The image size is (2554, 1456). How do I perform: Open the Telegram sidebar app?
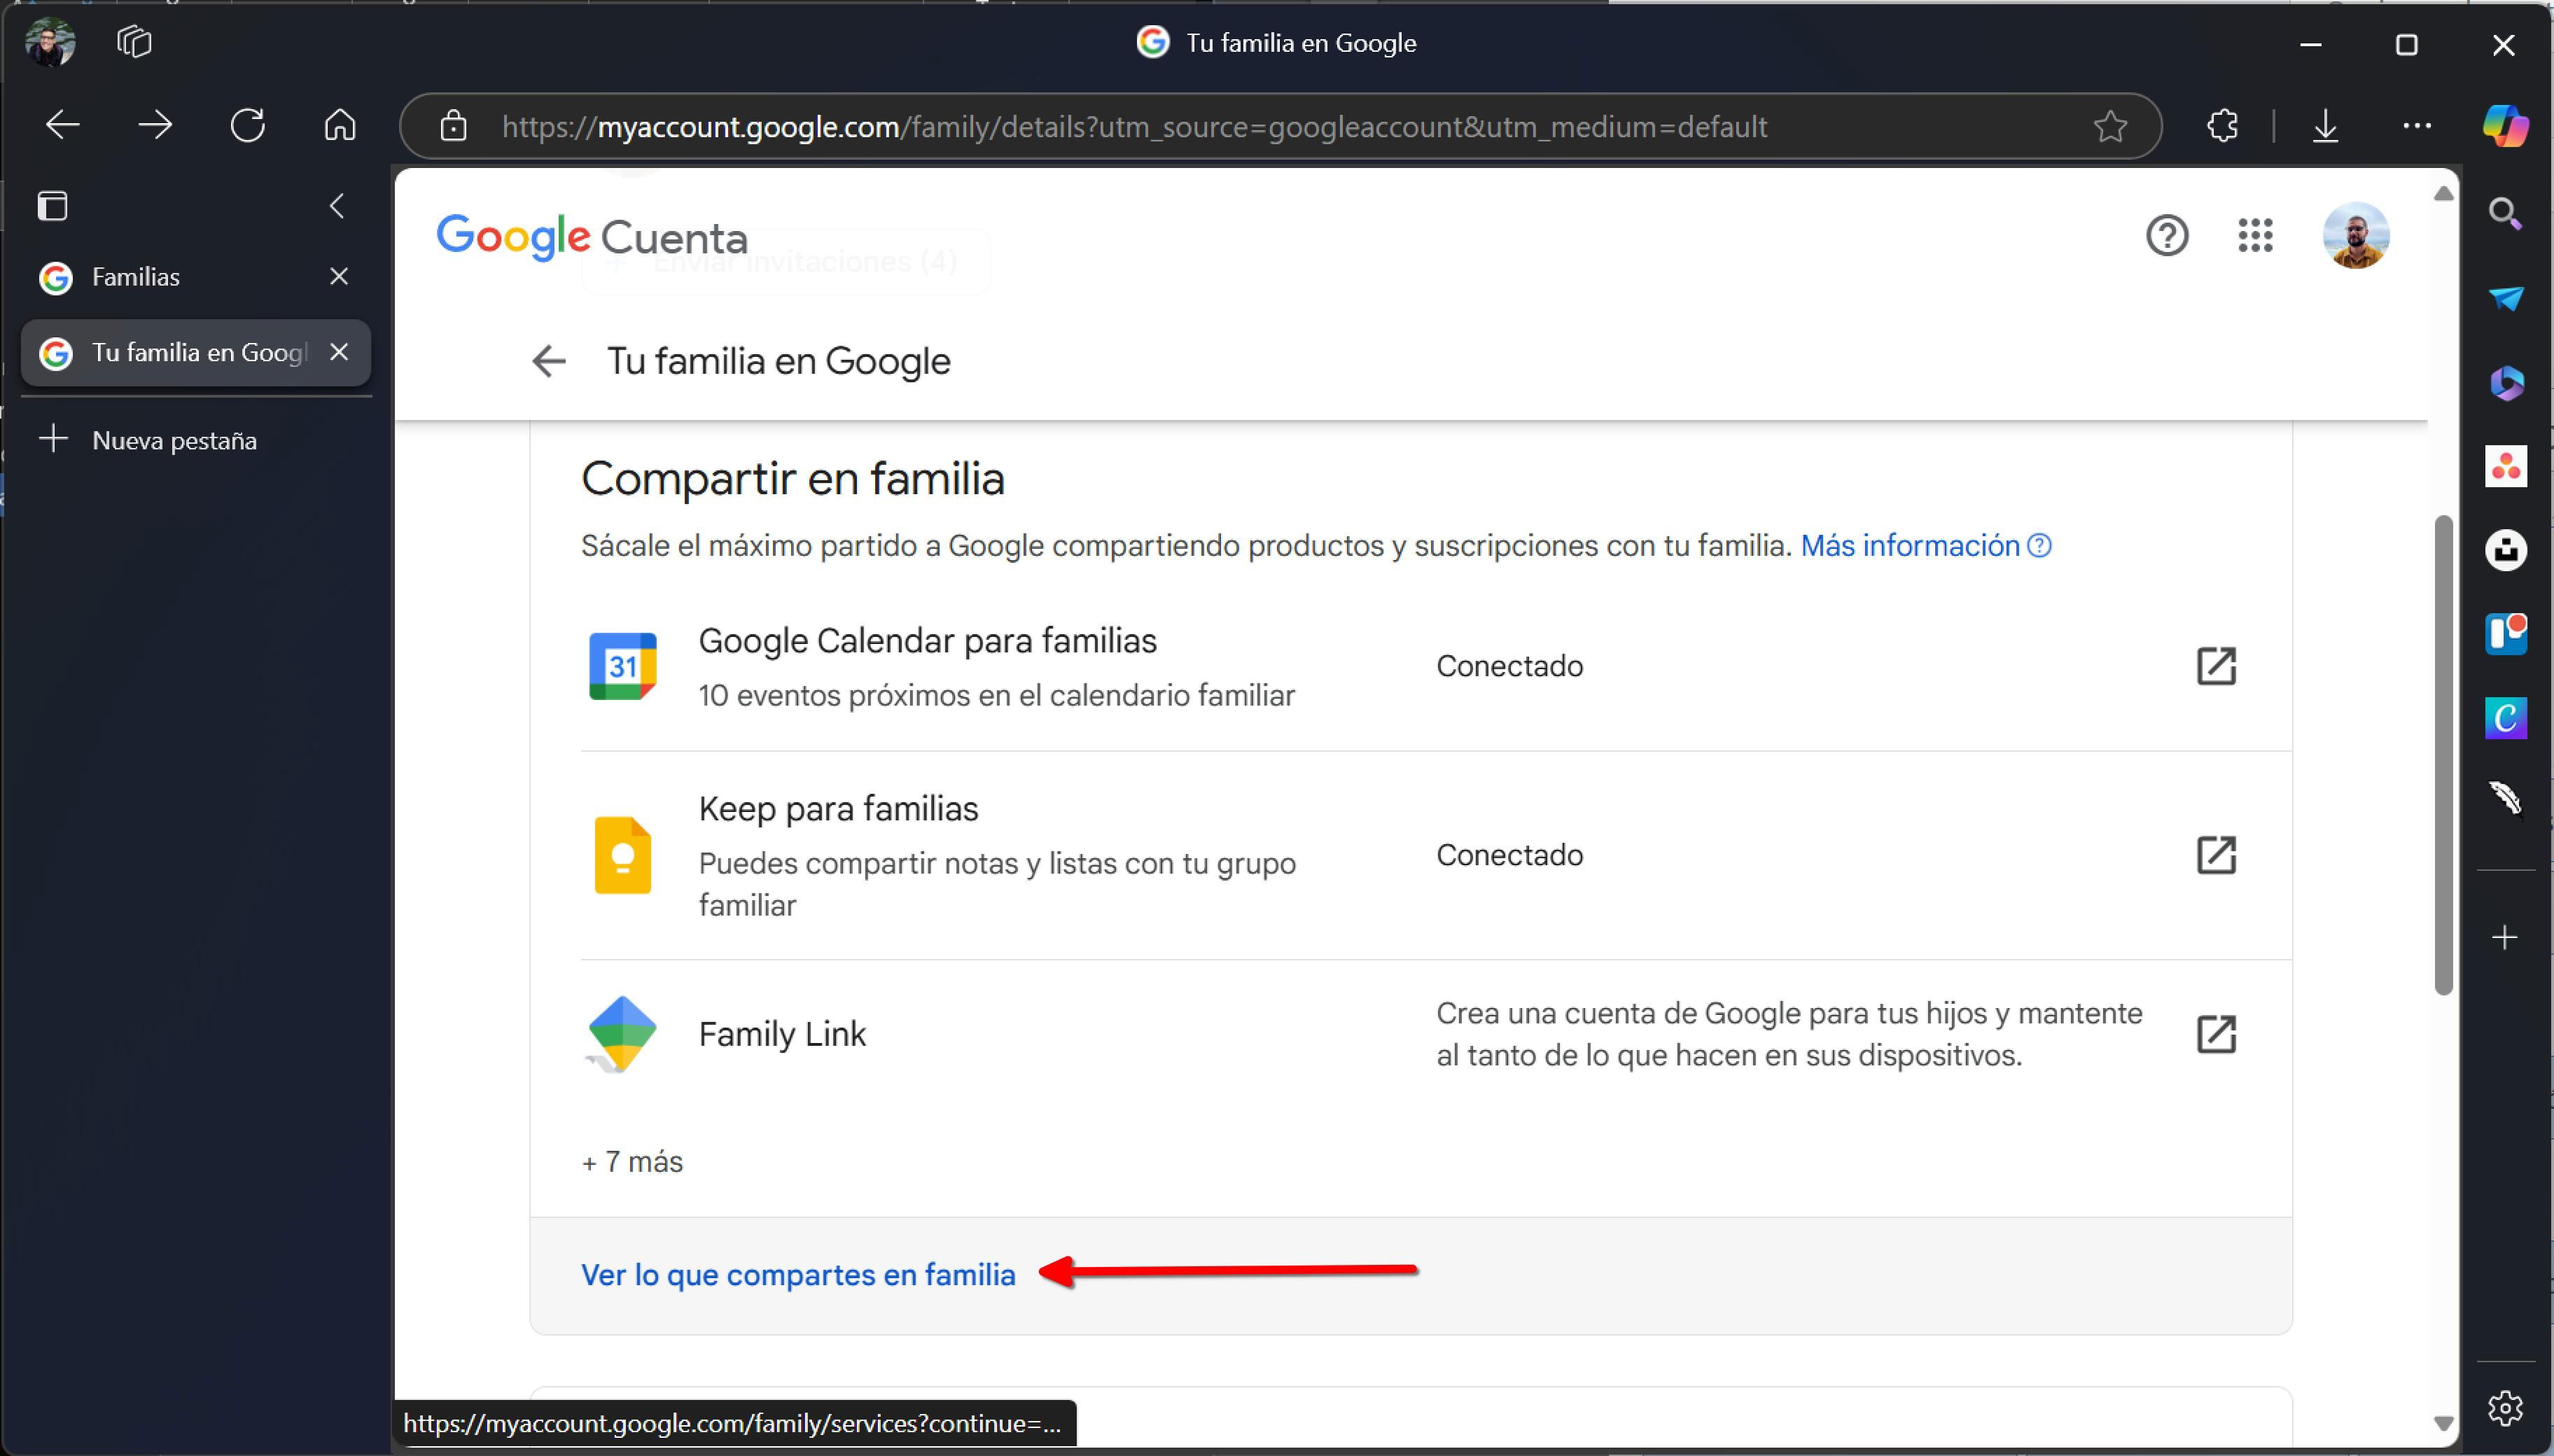coord(2505,298)
